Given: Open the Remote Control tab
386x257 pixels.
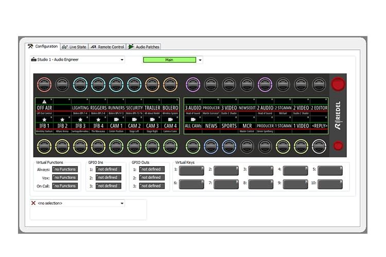Looking at the screenshot, I should click(108, 47).
